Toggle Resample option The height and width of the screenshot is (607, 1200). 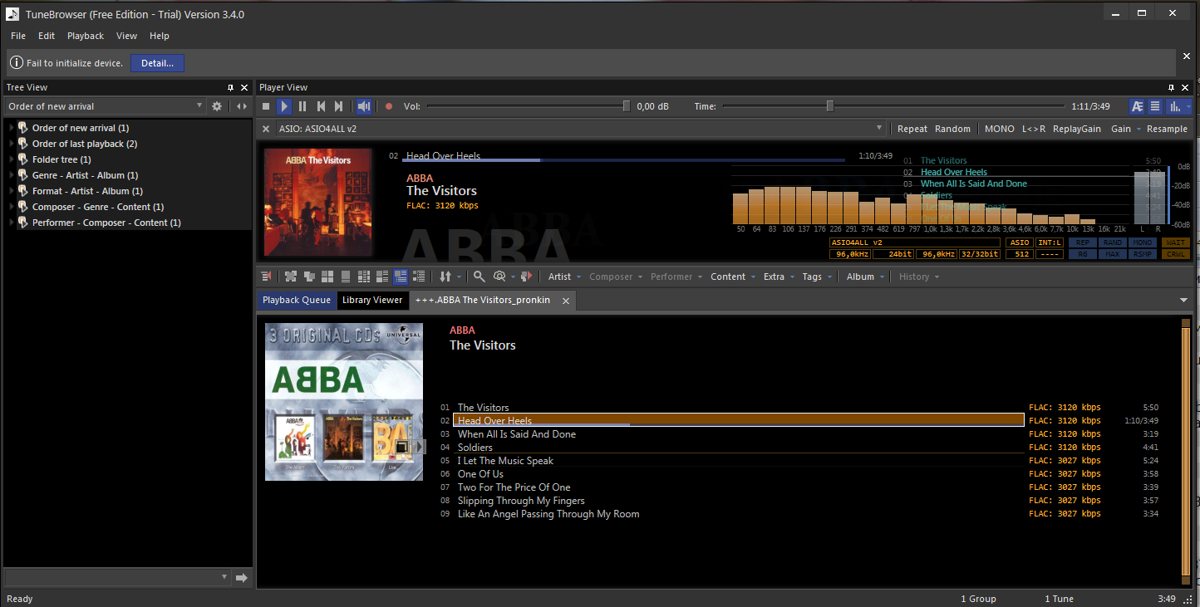coord(1167,129)
